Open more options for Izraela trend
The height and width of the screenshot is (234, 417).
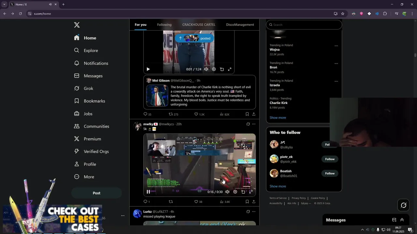pyautogui.click(x=336, y=81)
